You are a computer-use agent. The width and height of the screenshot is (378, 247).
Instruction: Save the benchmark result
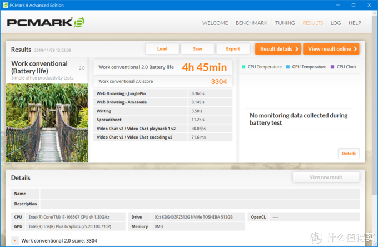(x=198, y=49)
